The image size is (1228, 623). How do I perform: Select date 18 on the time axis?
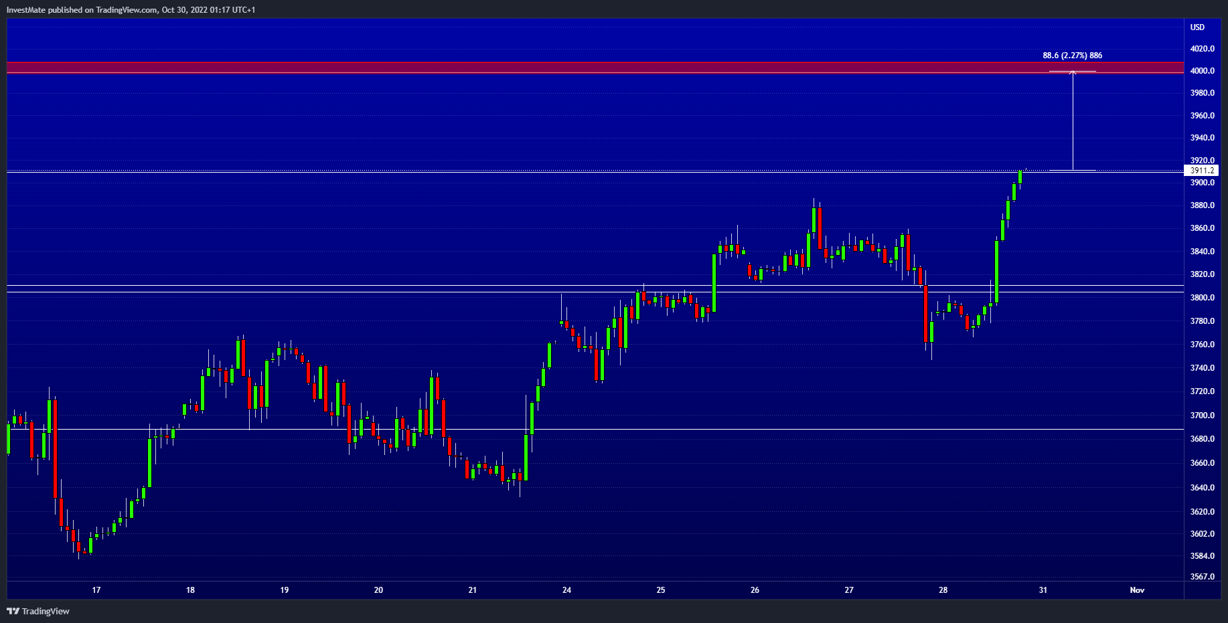click(x=191, y=590)
